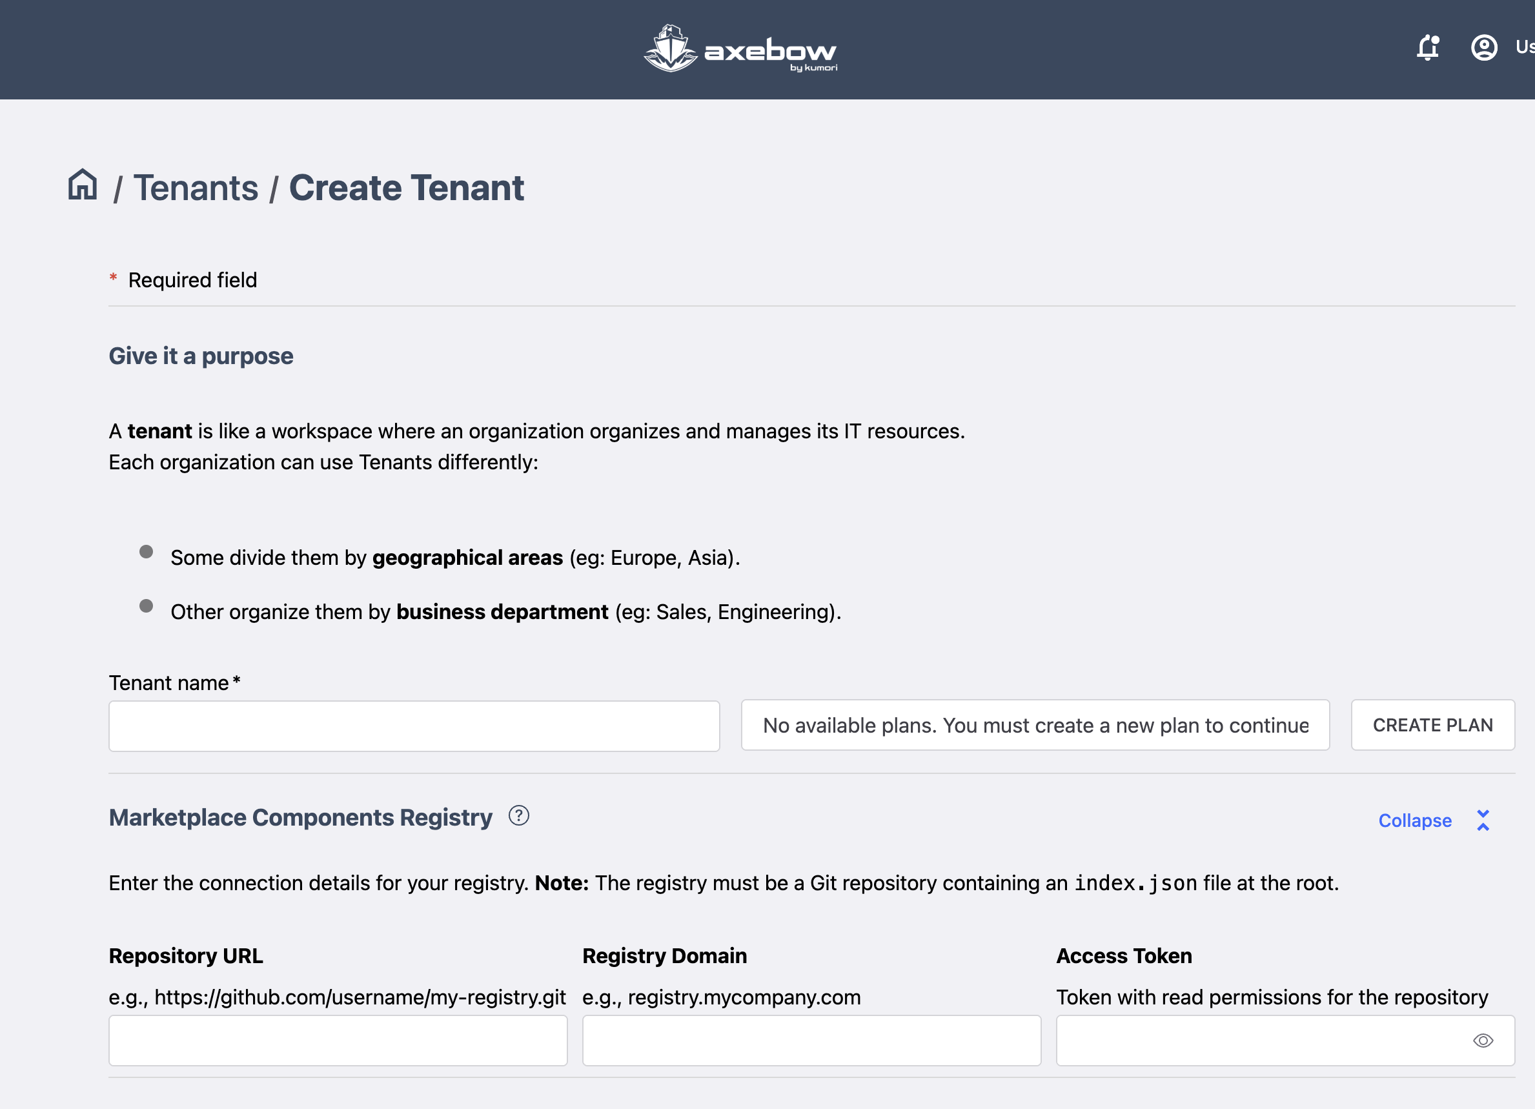Click the Marketplace Components Registry heading
The image size is (1535, 1109).
pyautogui.click(x=301, y=817)
